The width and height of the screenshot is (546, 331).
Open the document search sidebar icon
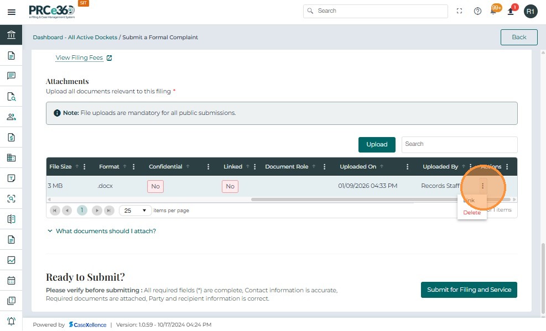point(11,96)
